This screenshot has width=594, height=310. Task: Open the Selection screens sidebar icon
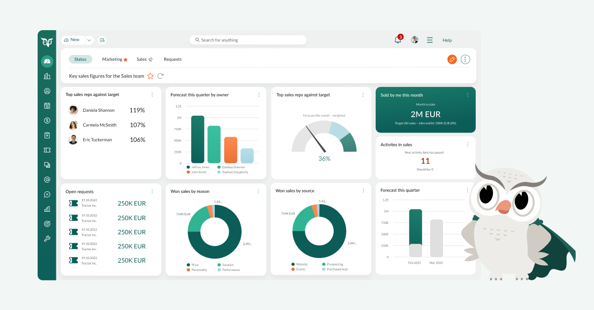[47, 165]
